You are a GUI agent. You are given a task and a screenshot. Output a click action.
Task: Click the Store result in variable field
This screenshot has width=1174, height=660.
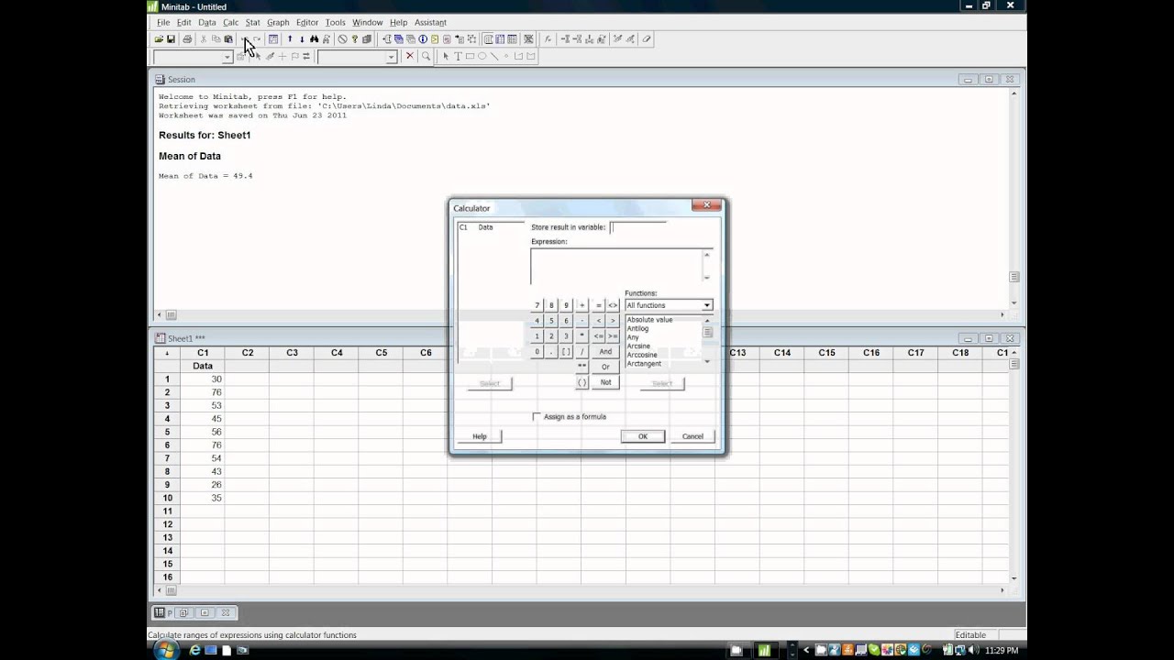pos(638,227)
